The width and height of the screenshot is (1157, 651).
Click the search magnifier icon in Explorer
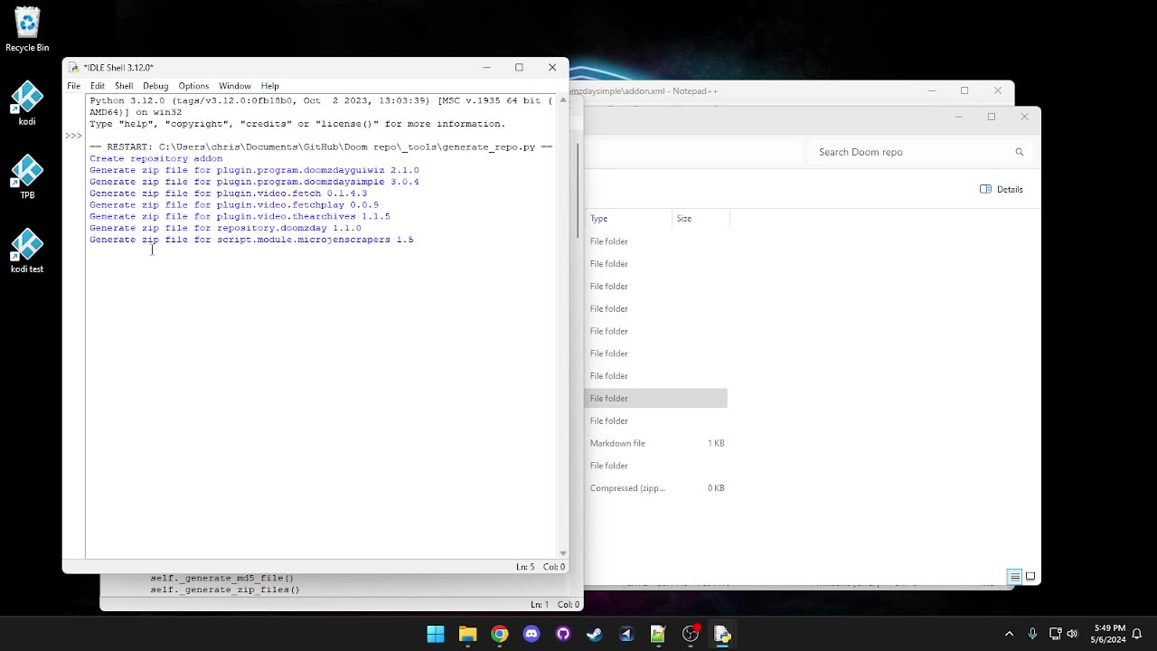pyautogui.click(x=1020, y=152)
